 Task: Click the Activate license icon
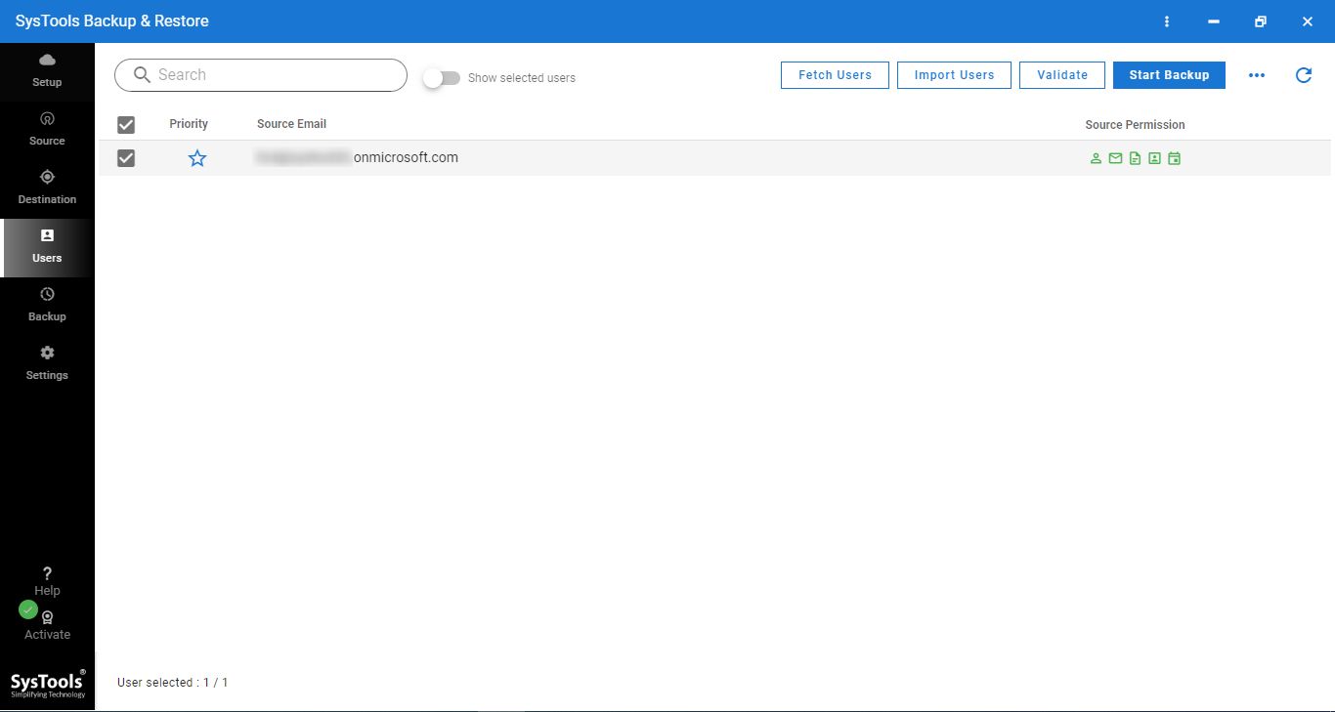[47, 617]
